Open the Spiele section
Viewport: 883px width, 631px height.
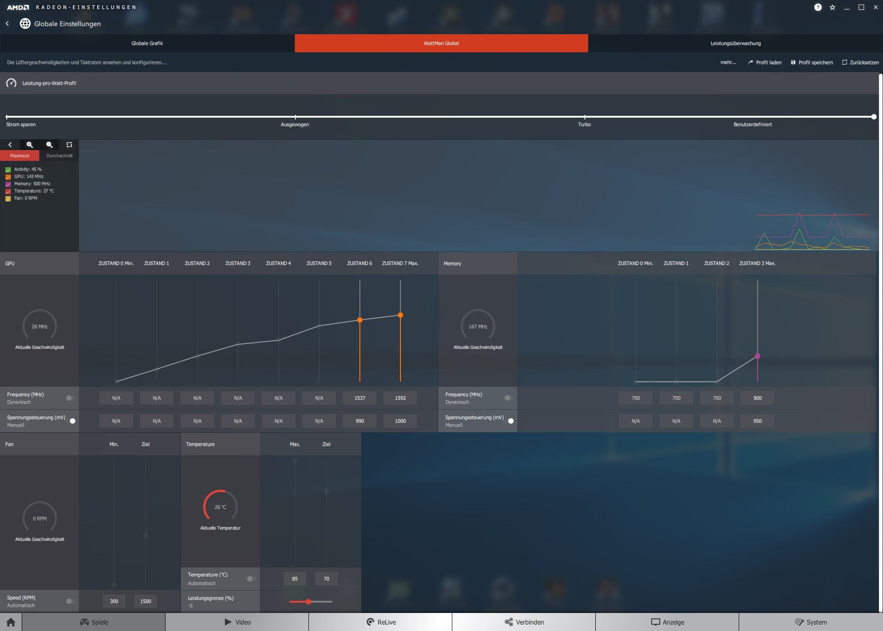tap(94, 622)
